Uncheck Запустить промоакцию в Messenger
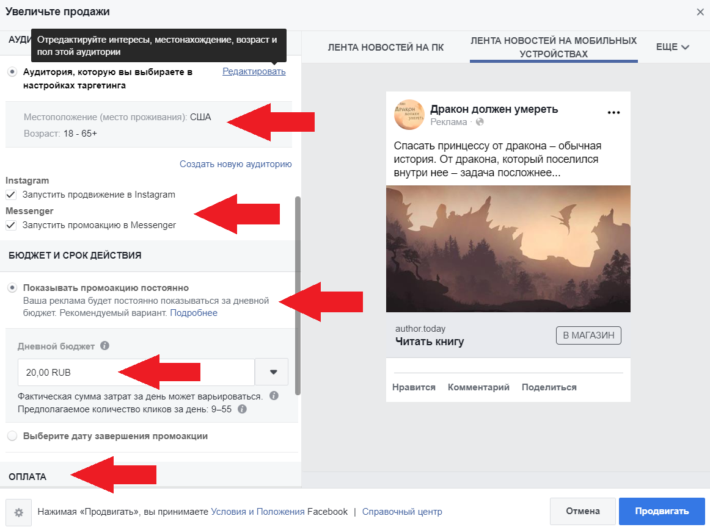The image size is (710, 530). coord(11,225)
